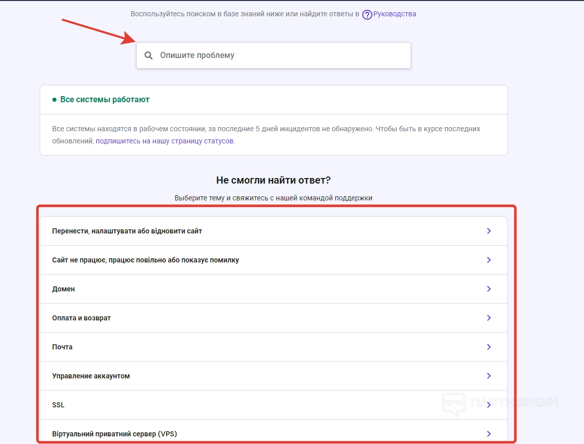Image resolution: width=584 pixels, height=444 pixels.
Task: Click the question mark icon beside Руководства
Action: [x=367, y=15]
